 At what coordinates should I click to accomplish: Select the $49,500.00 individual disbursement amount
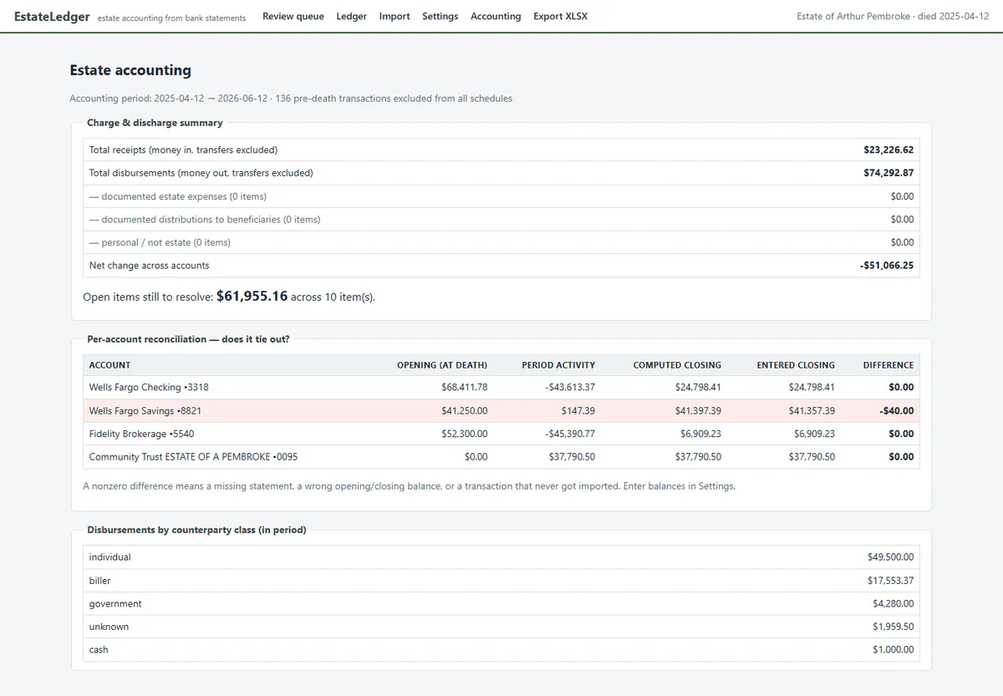[x=891, y=557]
